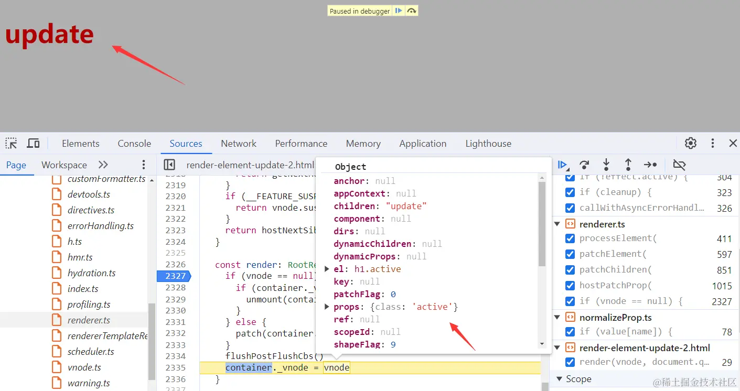Click line number 2335 gutter
This screenshot has height=391, width=740.
click(x=176, y=367)
